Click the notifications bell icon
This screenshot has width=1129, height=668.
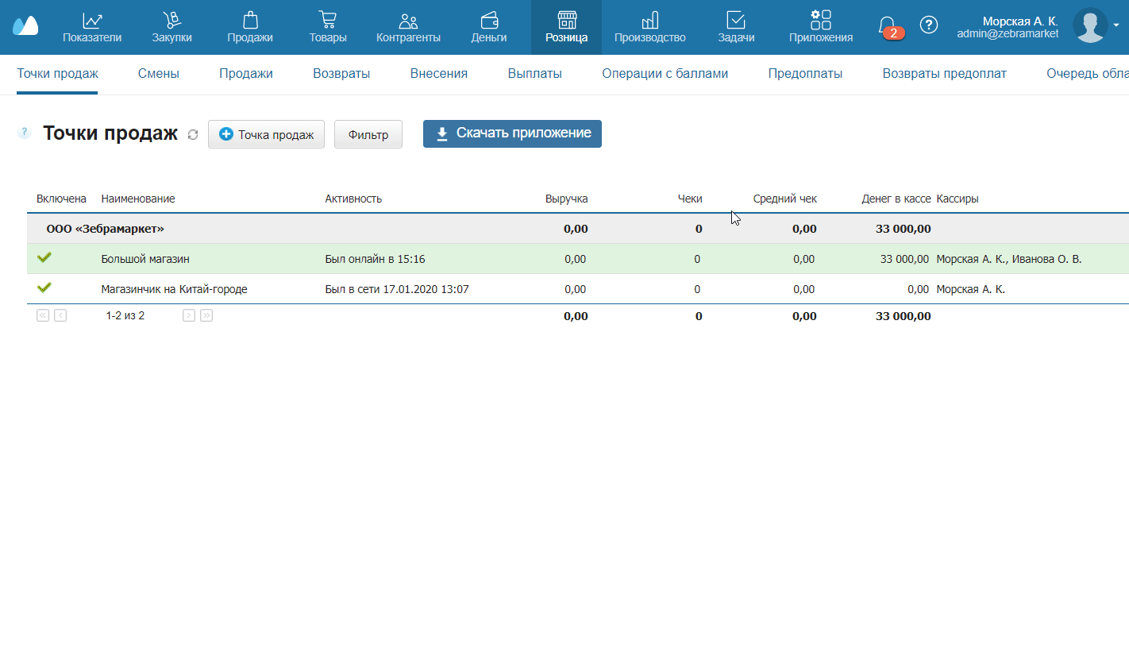(888, 25)
